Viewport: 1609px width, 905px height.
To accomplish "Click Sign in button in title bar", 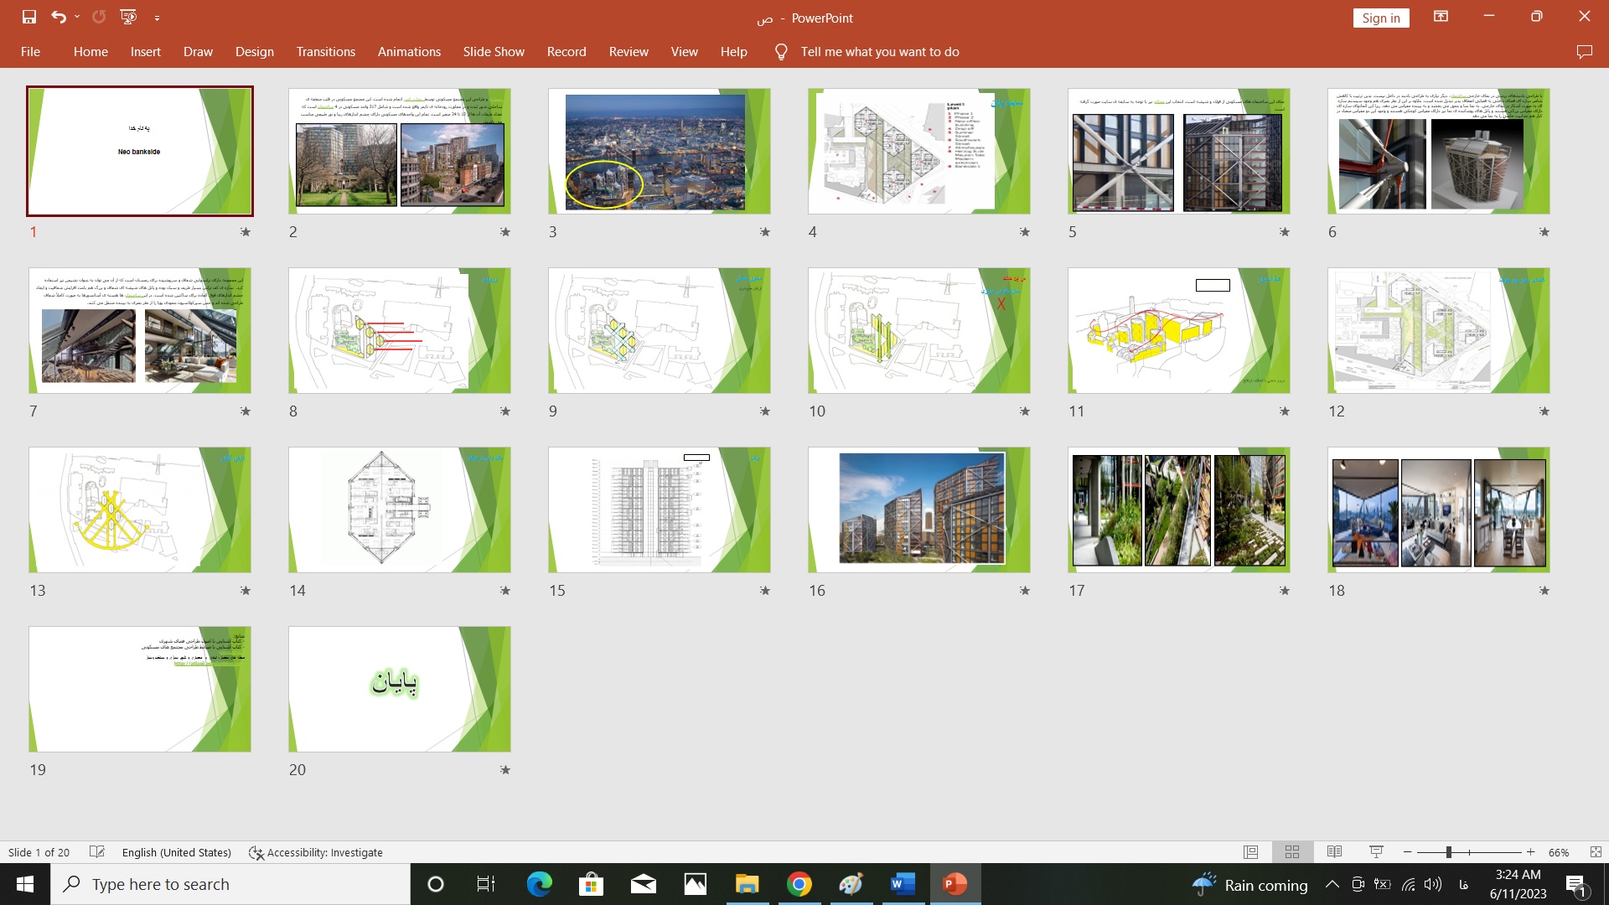I will coord(1383,17).
